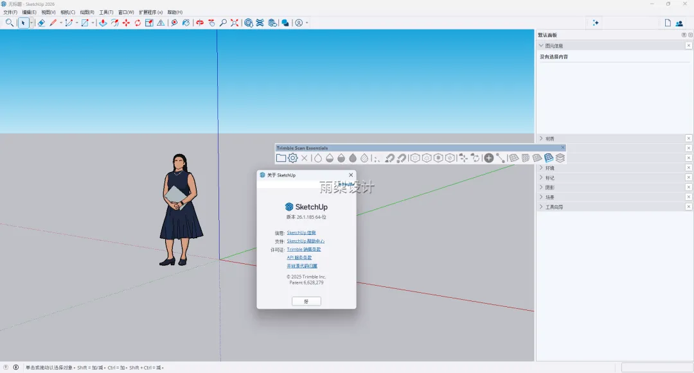The height and width of the screenshot is (373, 694).
Task: Expand the 场景 panel section
Action: coord(541,197)
